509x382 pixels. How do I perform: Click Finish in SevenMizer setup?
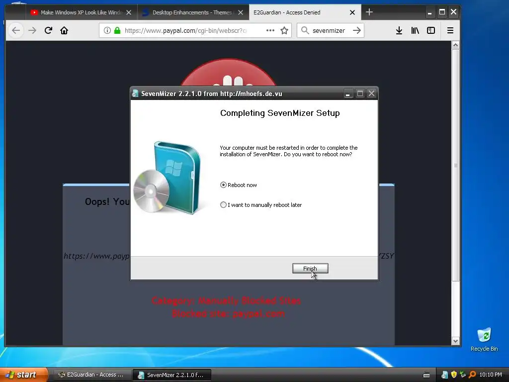pos(310,268)
